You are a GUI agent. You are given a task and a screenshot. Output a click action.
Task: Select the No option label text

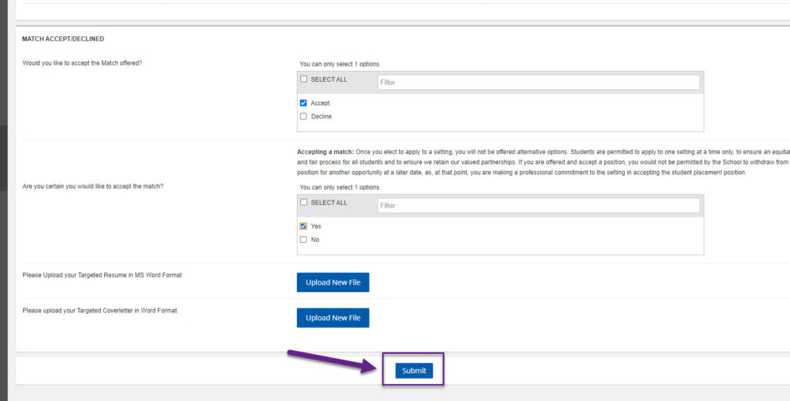315,240
